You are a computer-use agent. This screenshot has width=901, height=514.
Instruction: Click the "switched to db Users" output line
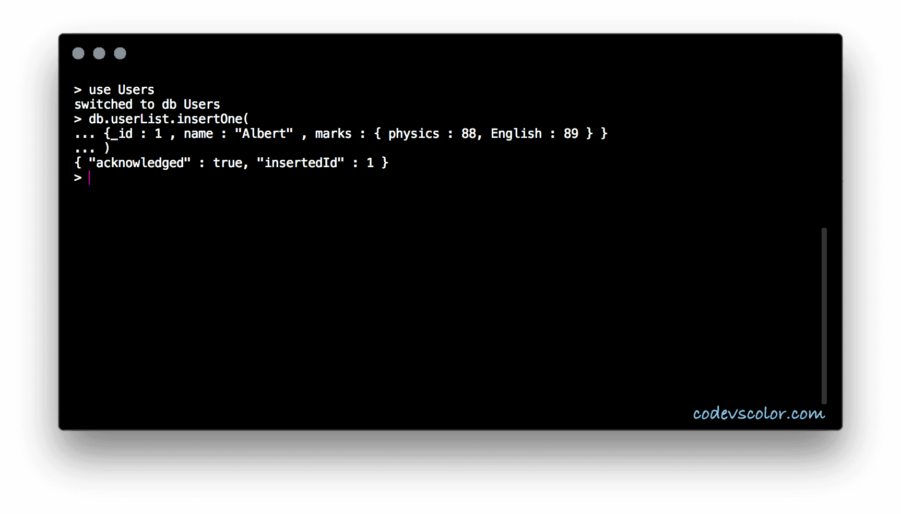(x=147, y=104)
